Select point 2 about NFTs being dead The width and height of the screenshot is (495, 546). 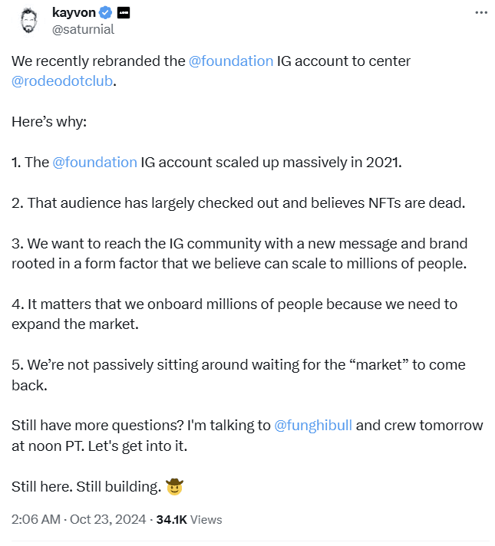tap(239, 203)
